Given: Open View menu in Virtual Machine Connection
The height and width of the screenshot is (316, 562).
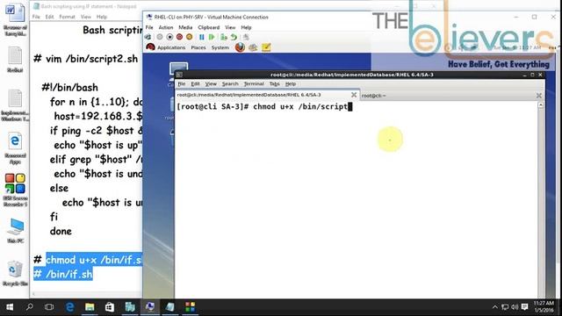Looking at the screenshot, I should click(x=230, y=27).
